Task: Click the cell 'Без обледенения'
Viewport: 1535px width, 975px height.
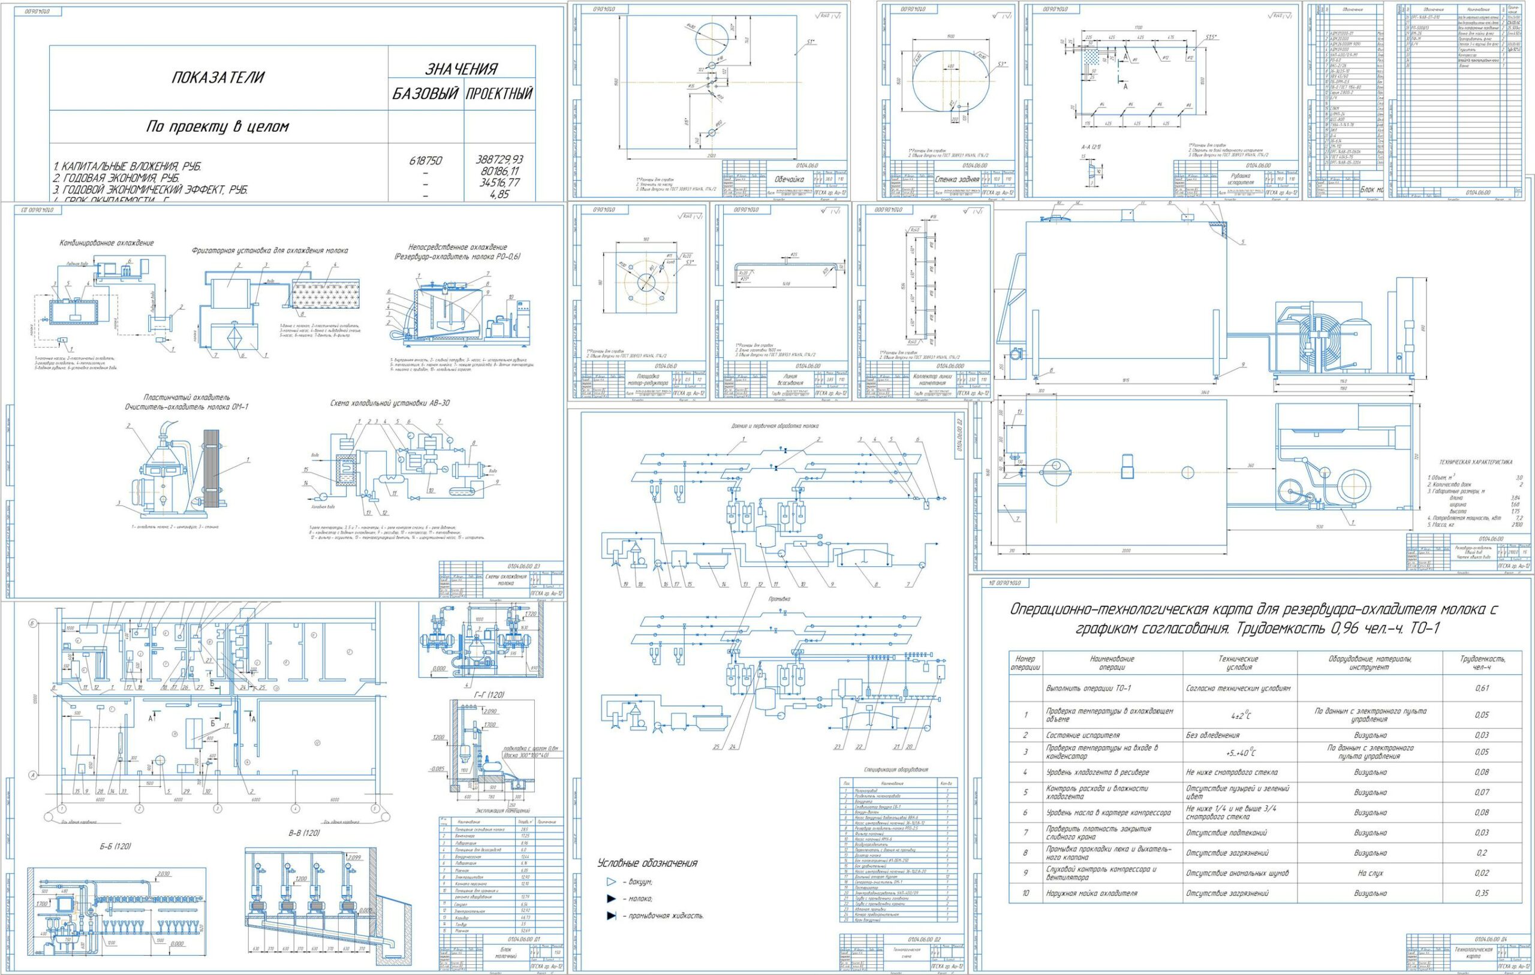Action: pos(1213,735)
